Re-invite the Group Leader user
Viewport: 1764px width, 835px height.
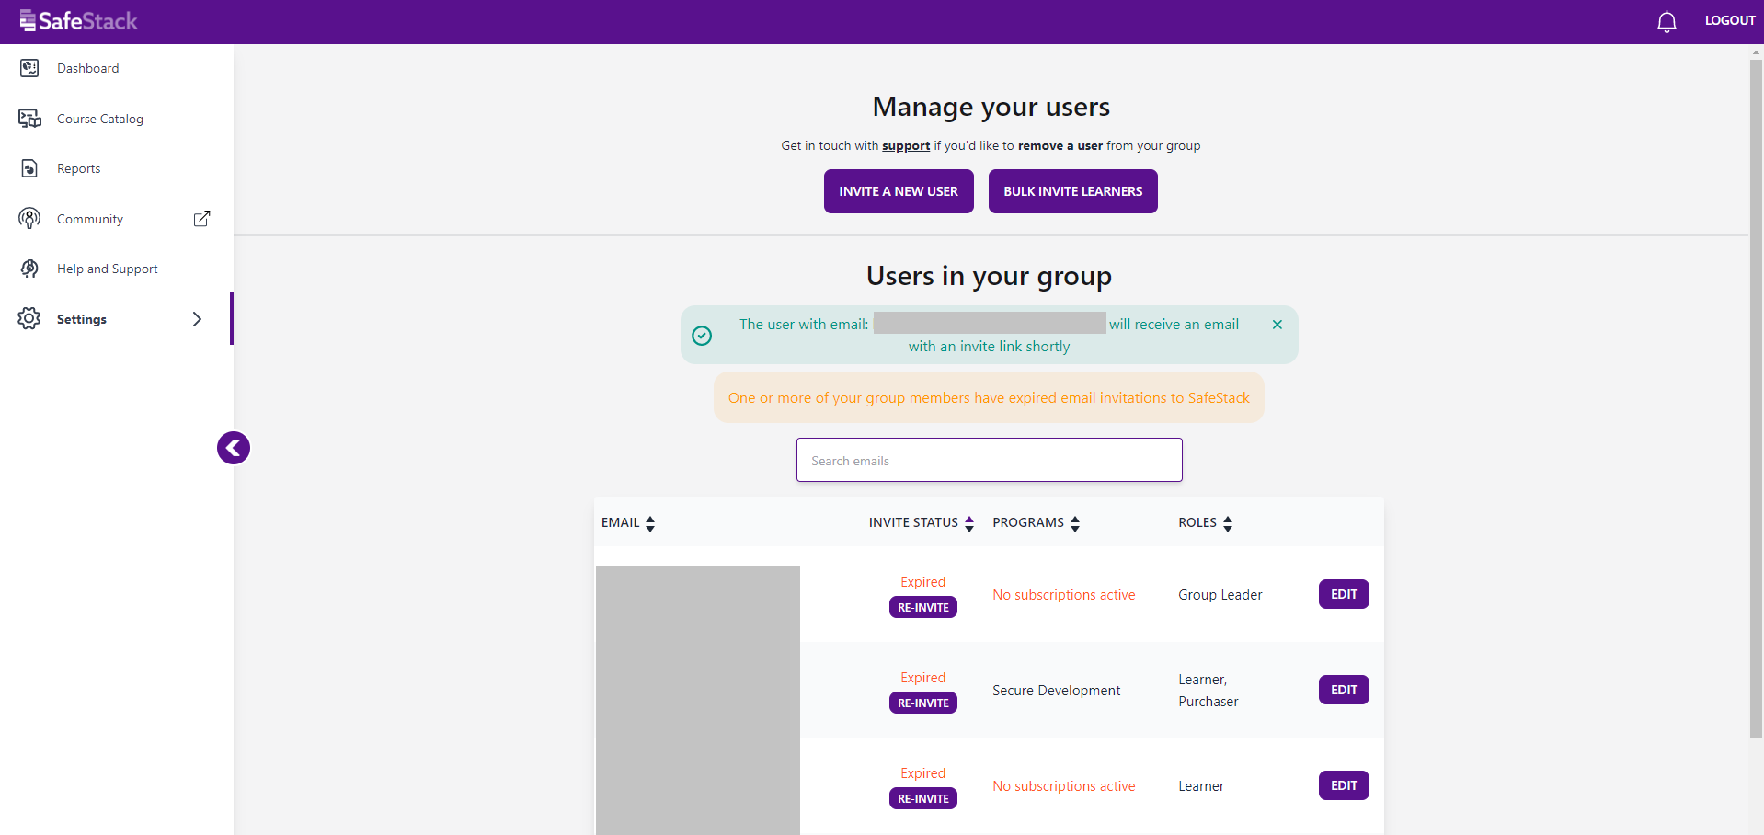click(923, 607)
